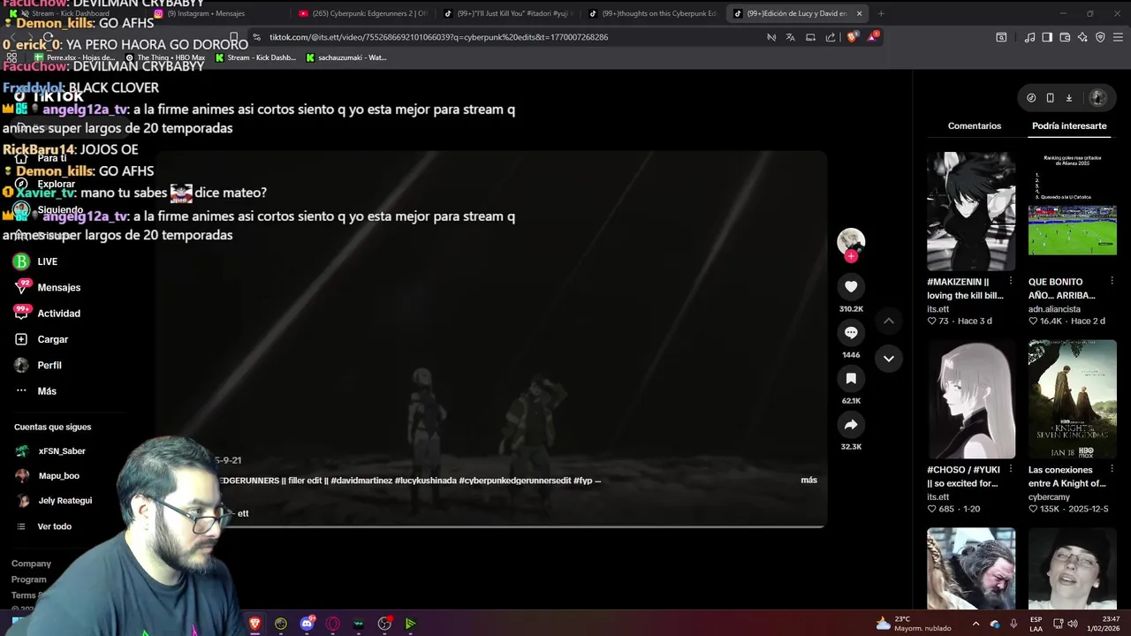Go to next video with down chevron
Screen dimensions: 1131x636
point(889,359)
